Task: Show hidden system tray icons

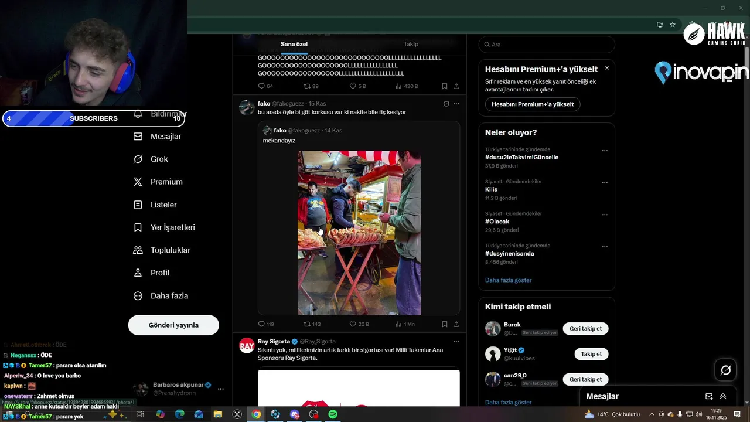Action: pos(652,414)
